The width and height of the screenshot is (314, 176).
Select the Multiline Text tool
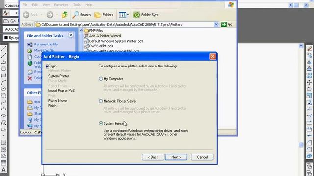(x=3, y=170)
